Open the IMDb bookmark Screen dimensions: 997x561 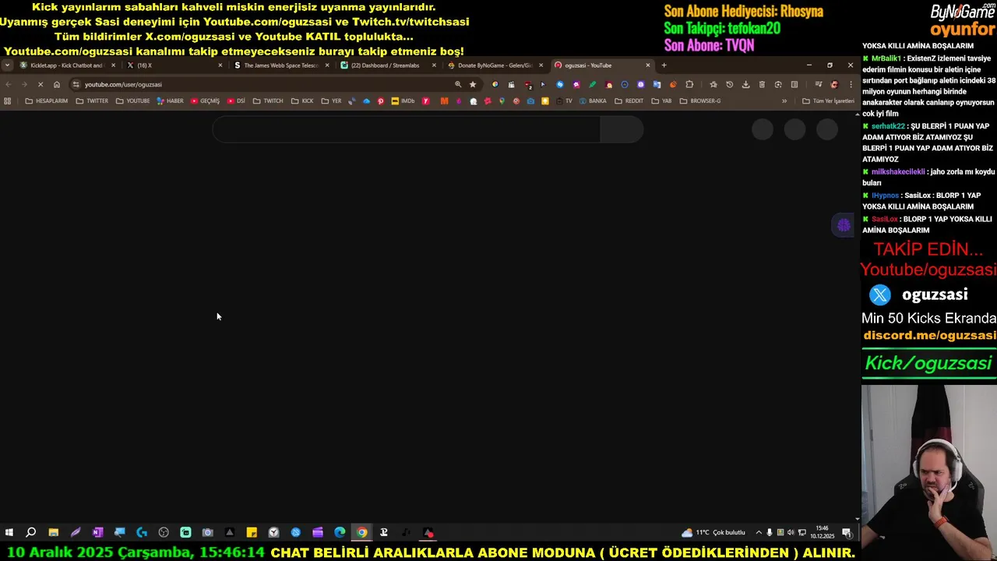point(403,101)
